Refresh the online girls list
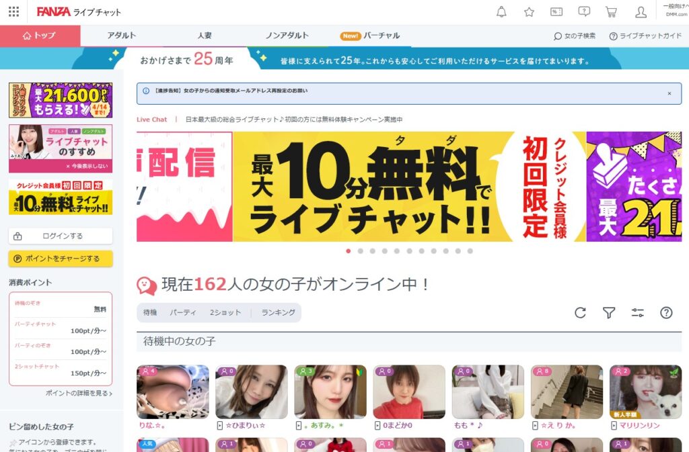689x452 pixels. pos(579,312)
